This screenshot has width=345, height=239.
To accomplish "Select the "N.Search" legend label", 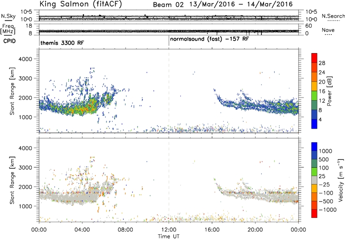I will point(333,16).
